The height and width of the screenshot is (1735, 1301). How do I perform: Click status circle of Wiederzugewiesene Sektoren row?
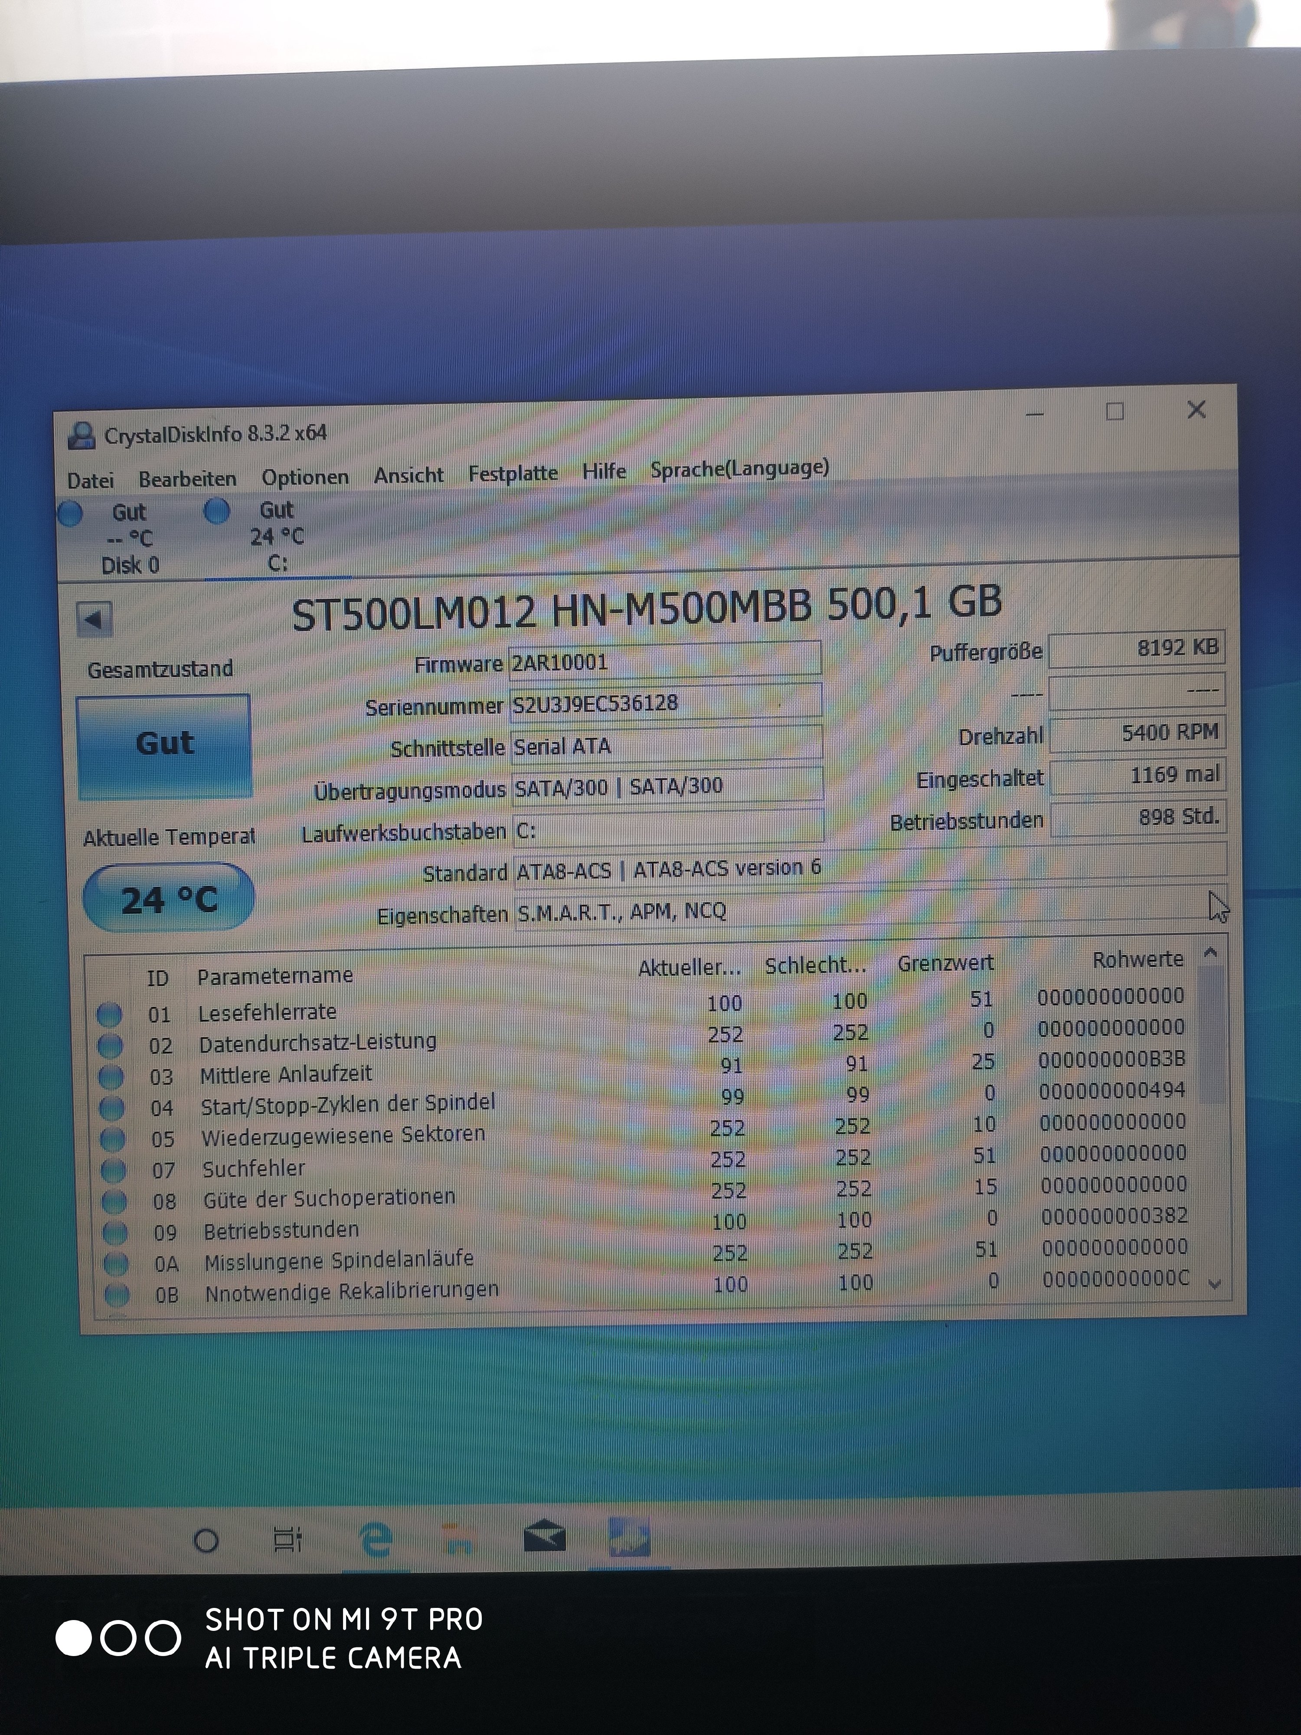(x=112, y=1139)
